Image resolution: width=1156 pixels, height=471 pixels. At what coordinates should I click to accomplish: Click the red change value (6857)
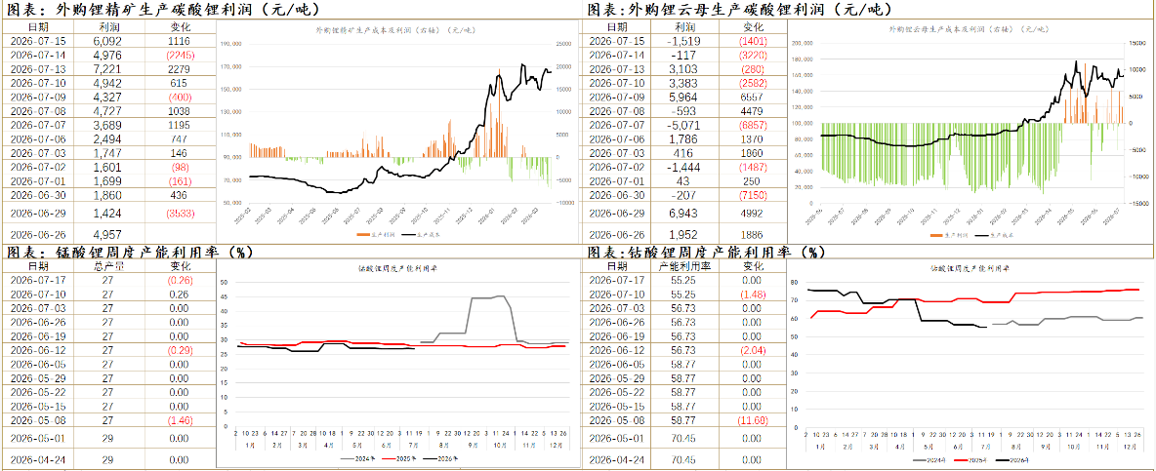click(753, 125)
